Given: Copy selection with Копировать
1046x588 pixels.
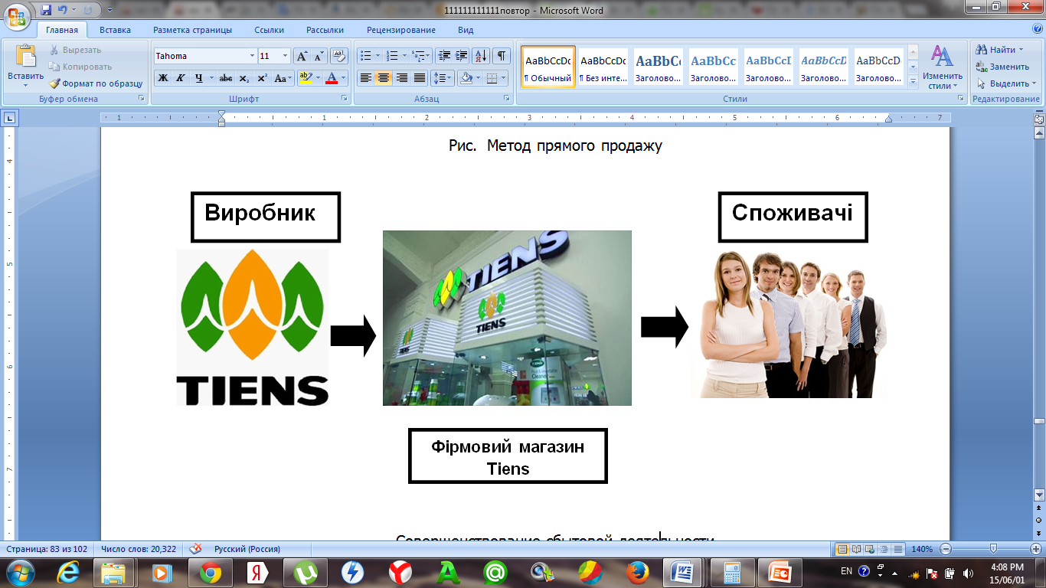Looking at the screenshot, I should [80, 67].
